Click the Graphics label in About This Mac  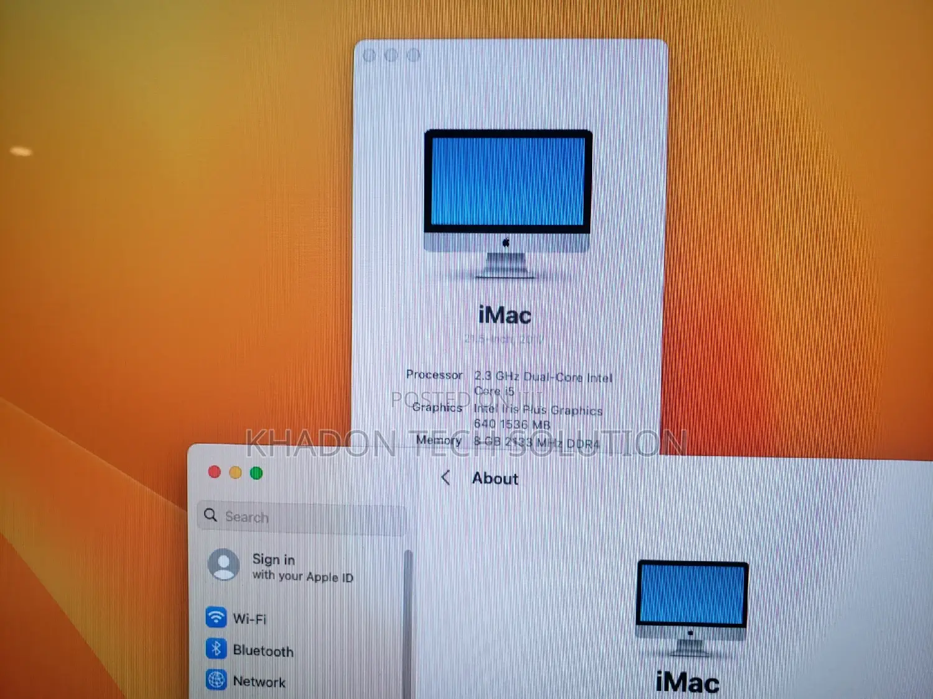[x=437, y=408]
